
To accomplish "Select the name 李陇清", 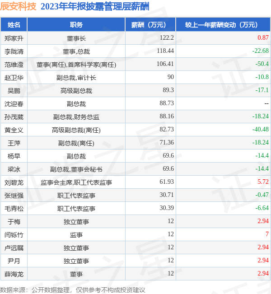I will (14, 51).
